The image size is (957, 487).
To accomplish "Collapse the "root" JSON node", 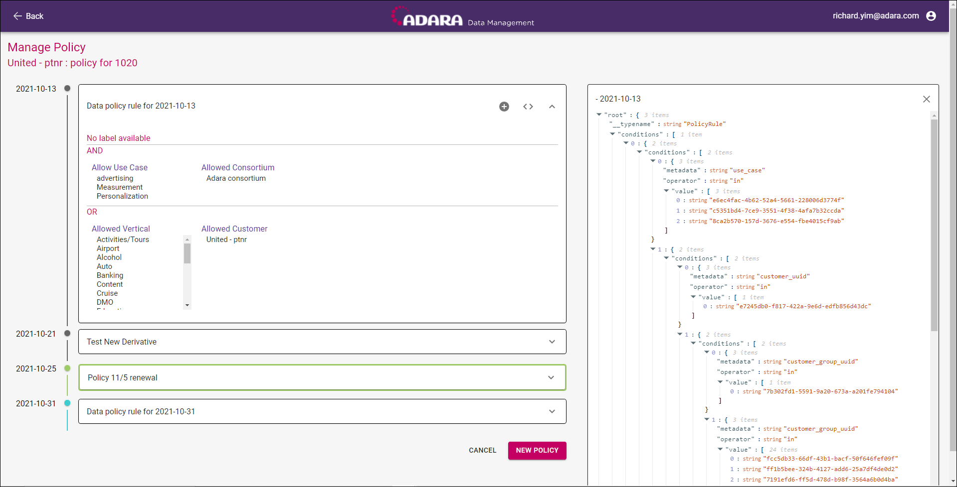I will pos(599,115).
